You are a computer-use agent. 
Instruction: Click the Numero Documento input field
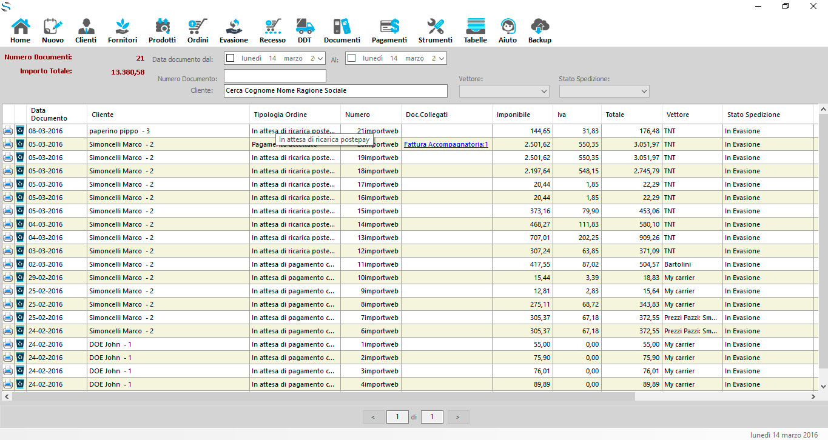[x=275, y=76]
